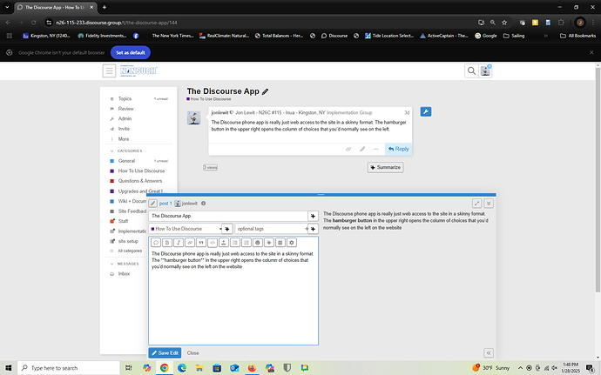The height and width of the screenshot is (375, 601).
Task: Hide preview pane with double-chevron left button
Action: coord(489,352)
